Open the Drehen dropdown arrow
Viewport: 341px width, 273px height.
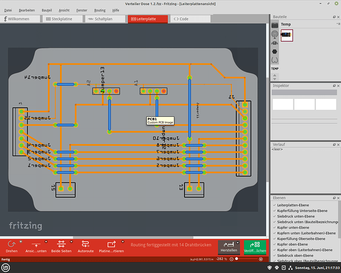21,242
